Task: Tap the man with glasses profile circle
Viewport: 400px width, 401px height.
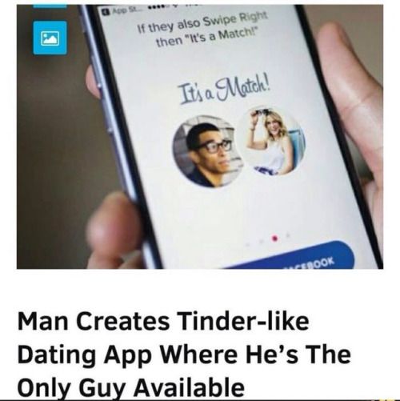Action: [208, 151]
